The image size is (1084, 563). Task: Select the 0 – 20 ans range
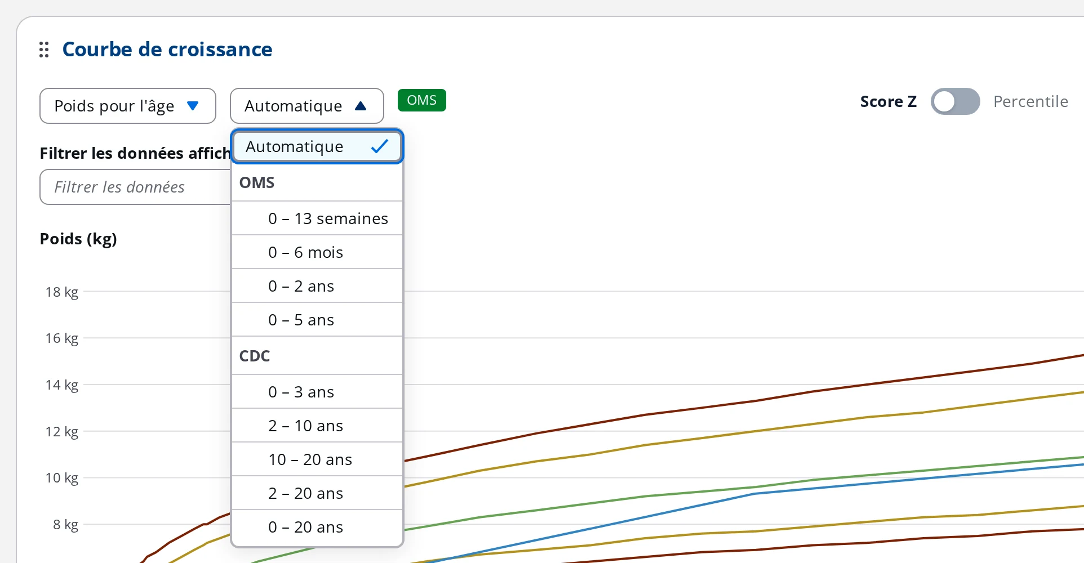pyautogui.click(x=317, y=527)
